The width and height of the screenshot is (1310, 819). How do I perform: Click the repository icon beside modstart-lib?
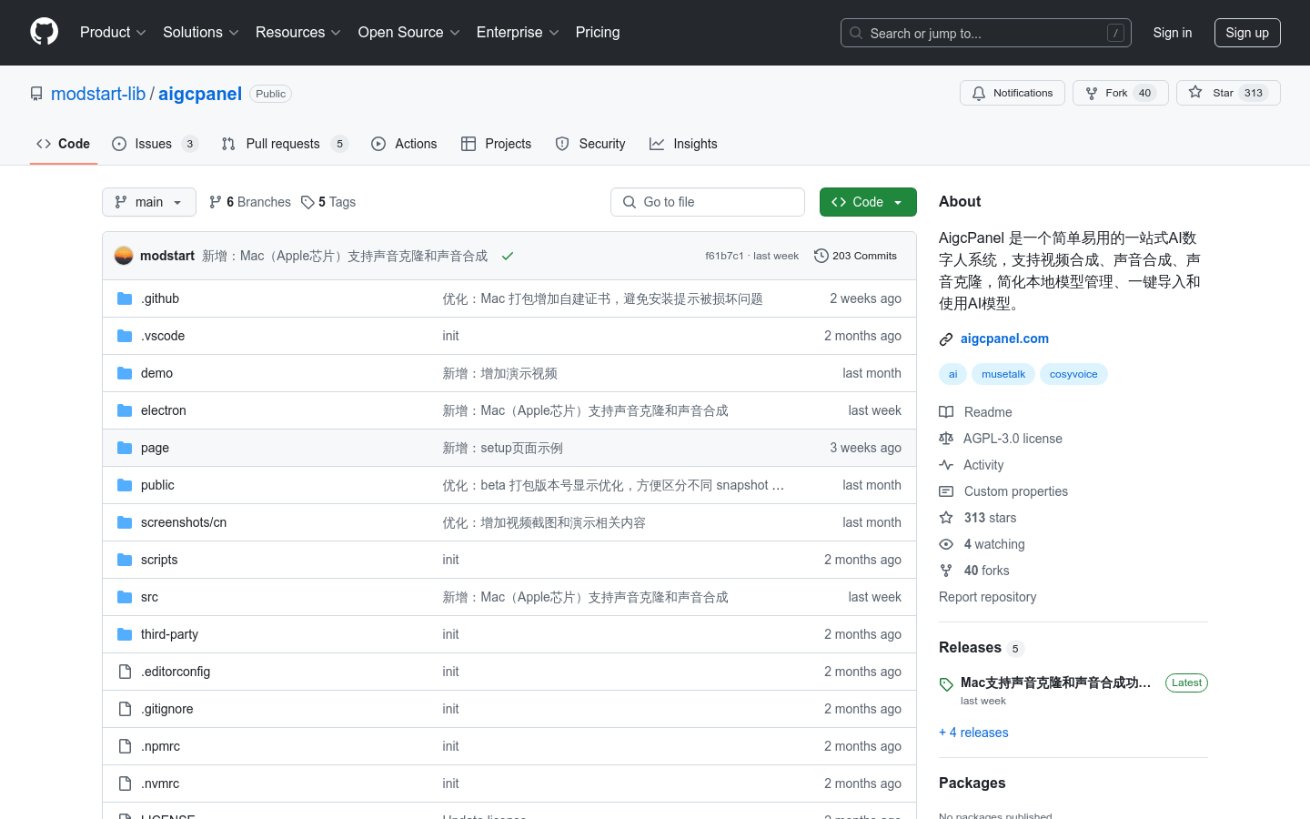point(36,94)
